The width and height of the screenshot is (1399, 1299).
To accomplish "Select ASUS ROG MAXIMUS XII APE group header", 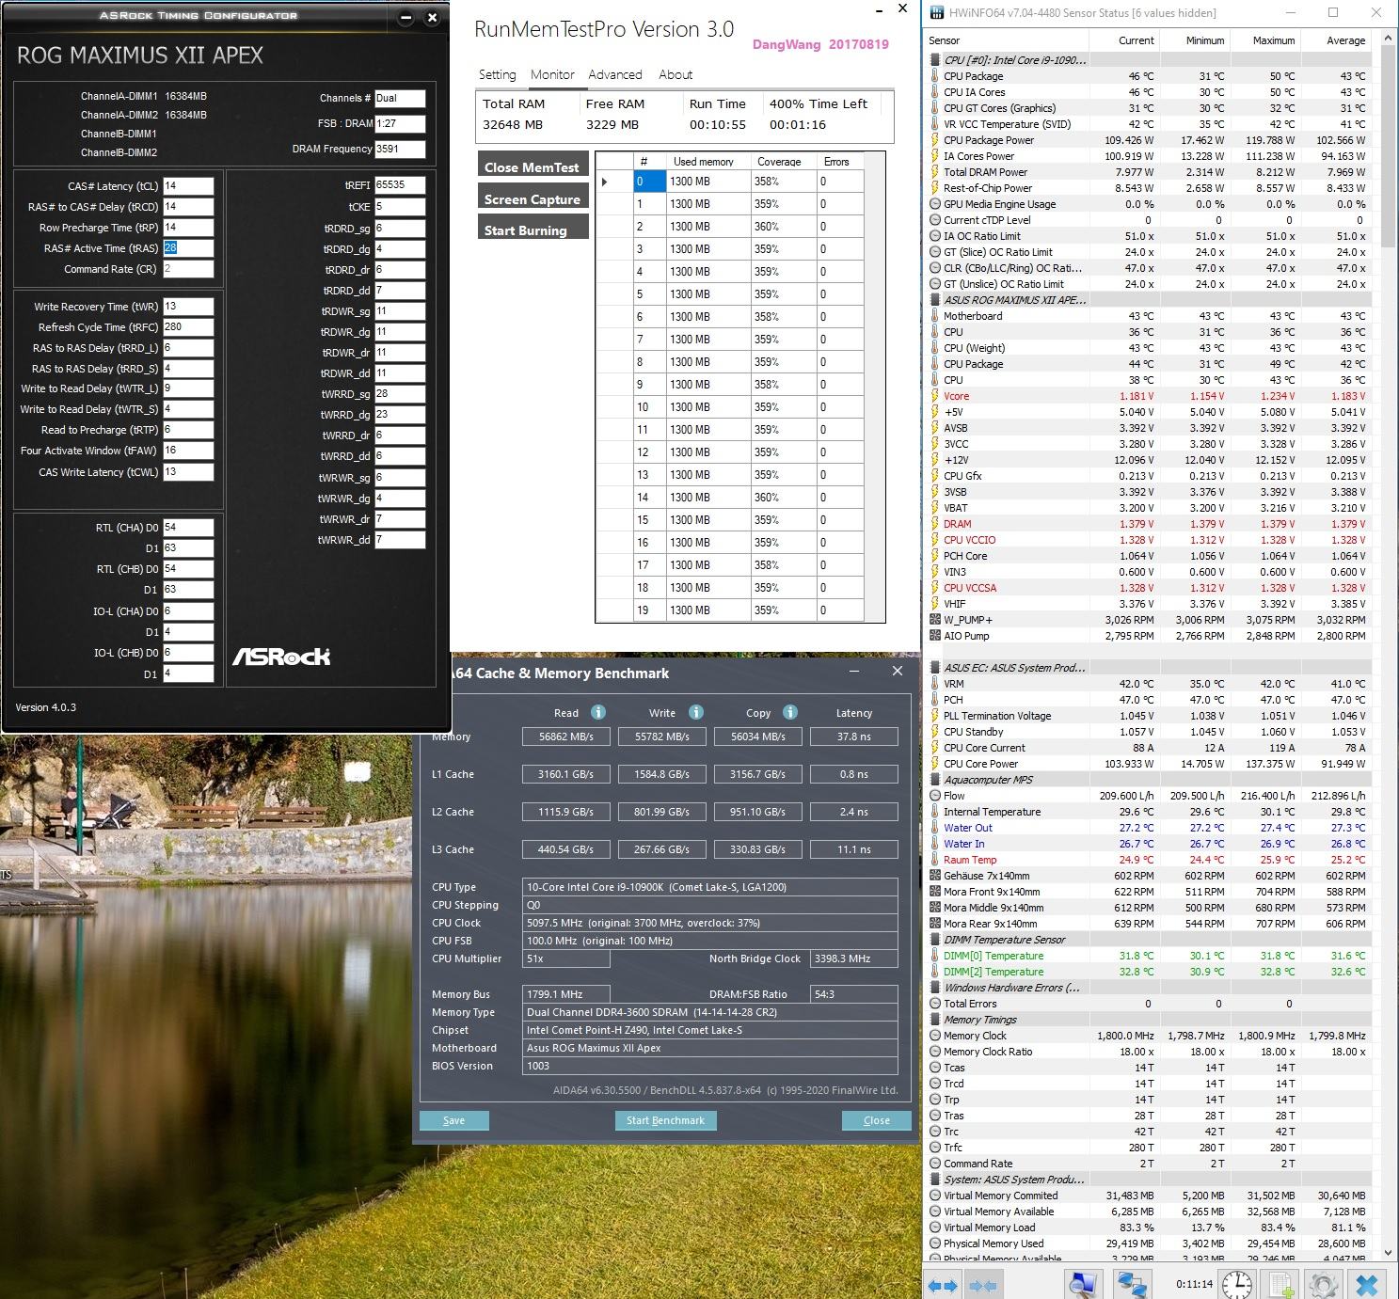I will [x=1015, y=300].
